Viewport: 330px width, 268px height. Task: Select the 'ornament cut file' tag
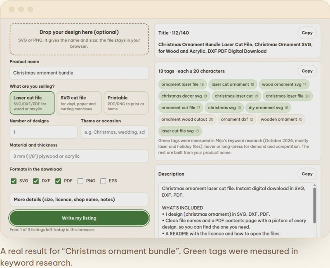(x=181, y=107)
